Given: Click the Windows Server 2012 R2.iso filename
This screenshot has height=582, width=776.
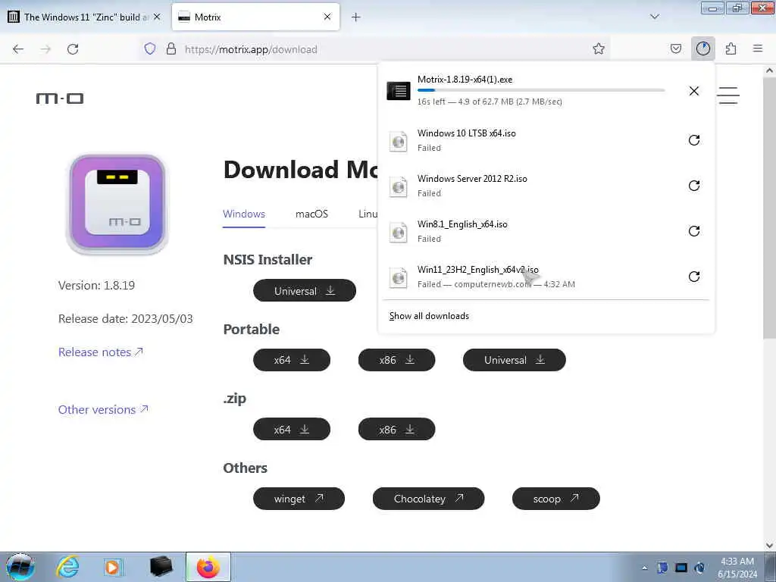Looking at the screenshot, I should click(472, 179).
